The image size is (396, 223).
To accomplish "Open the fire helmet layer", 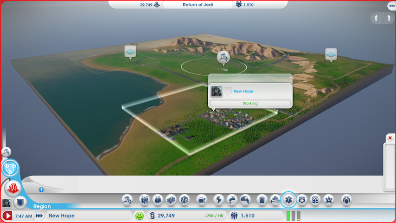I will pyautogui.click(x=275, y=200).
